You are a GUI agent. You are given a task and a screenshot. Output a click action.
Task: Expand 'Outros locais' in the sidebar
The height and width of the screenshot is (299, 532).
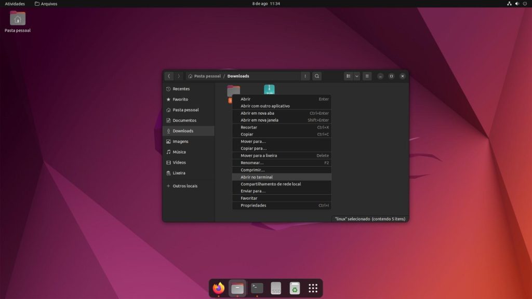click(x=184, y=186)
